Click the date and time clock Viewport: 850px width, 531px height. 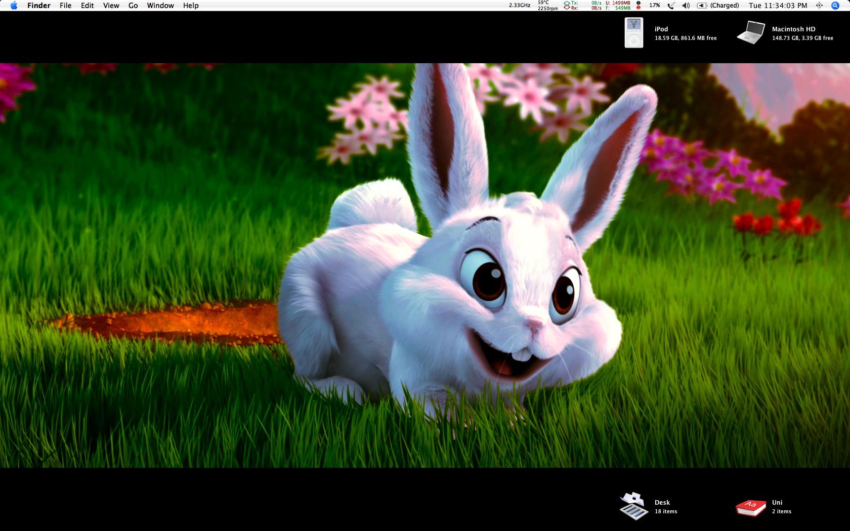point(778,6)
